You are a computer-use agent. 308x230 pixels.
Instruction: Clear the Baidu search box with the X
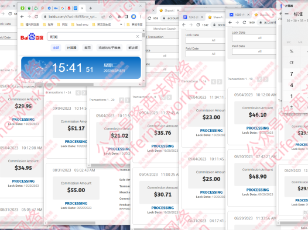(x=138, y=37)
